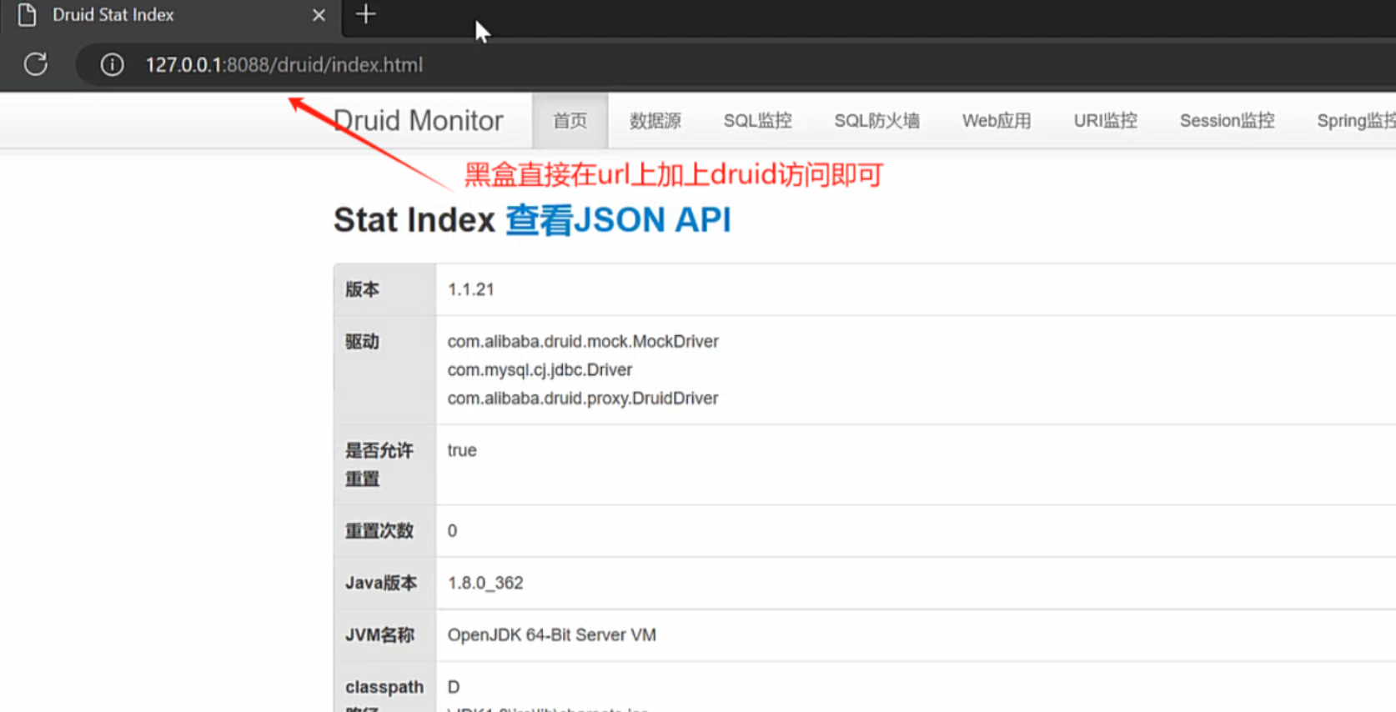The height and width of the screenshot is (712, 1396).
Task: Open site information icon in address bar
Action: [x=112, y=64]
